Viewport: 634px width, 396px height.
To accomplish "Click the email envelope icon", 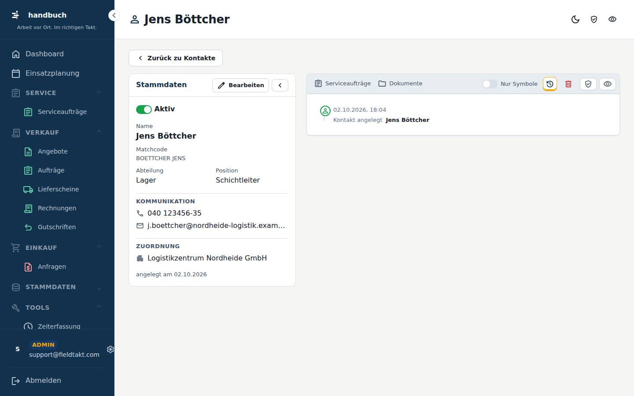I will point(140,226).
